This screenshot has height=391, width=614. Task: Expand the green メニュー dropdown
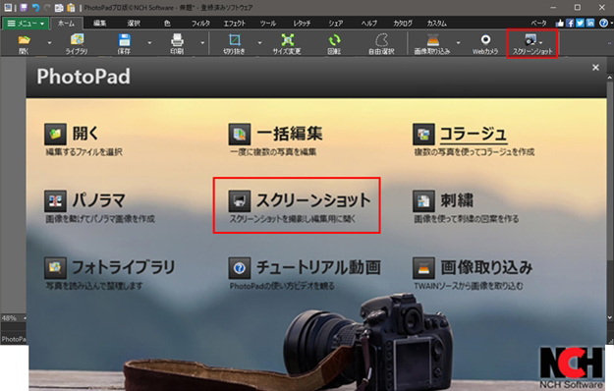coord(26,24)
